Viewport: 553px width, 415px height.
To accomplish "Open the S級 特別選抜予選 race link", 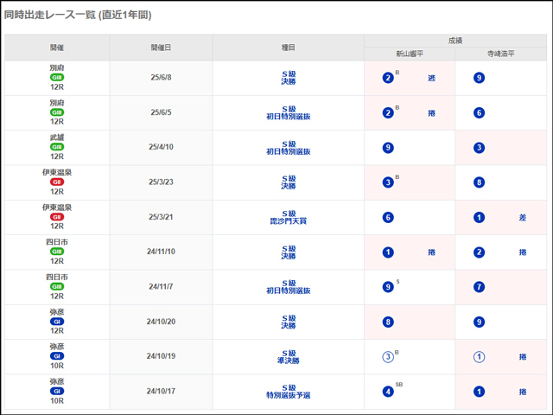I will click(x=289, y=392).
